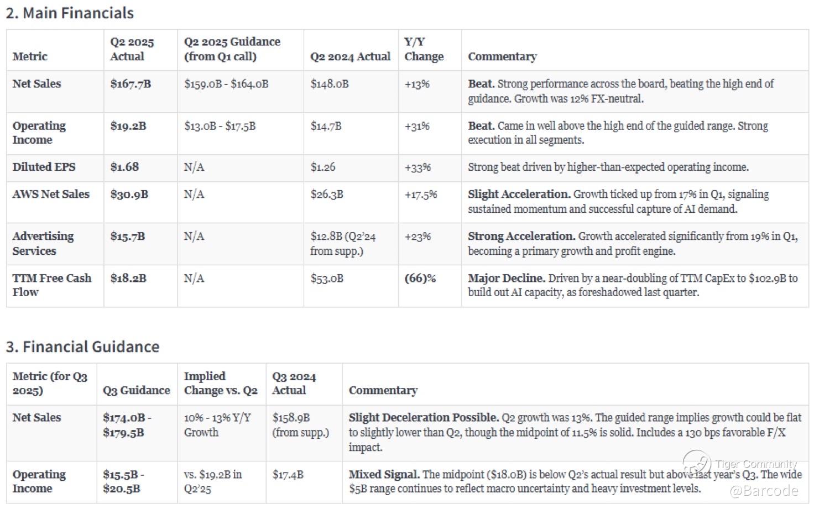Click the 'Major Decline' commentary text
The width and height of the screenshot is (814, 509).
[506, 279]
